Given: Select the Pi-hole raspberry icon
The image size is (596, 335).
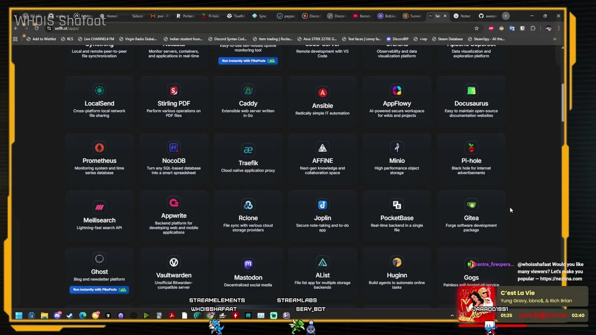Looking at the screenshot, I should (471, 147).
